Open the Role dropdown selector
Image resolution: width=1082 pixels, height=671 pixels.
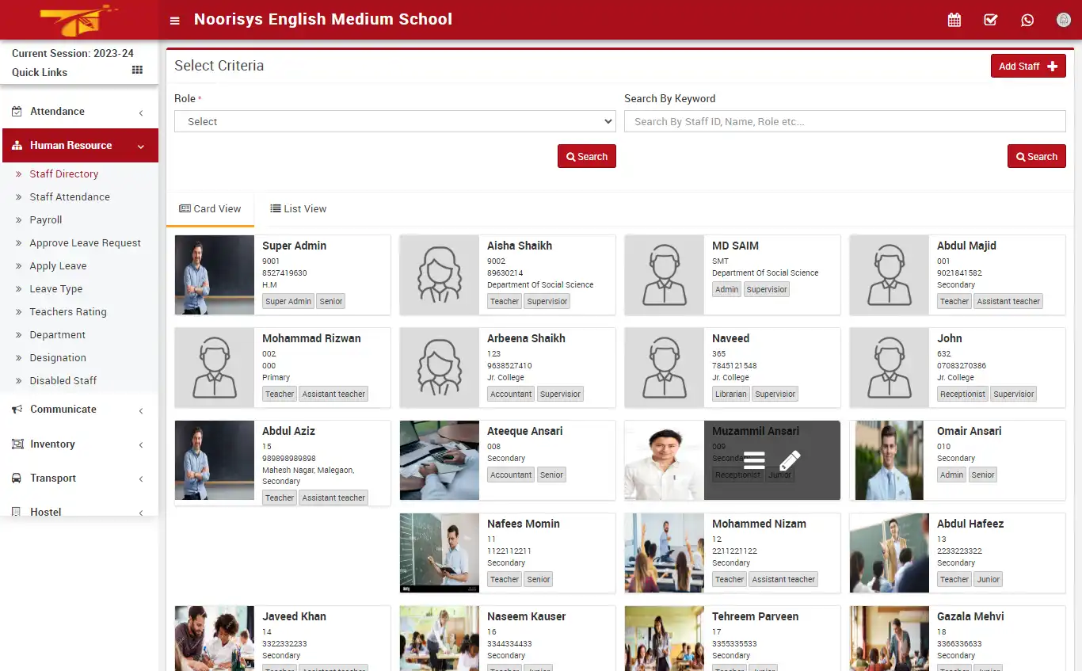pos(394,120)
